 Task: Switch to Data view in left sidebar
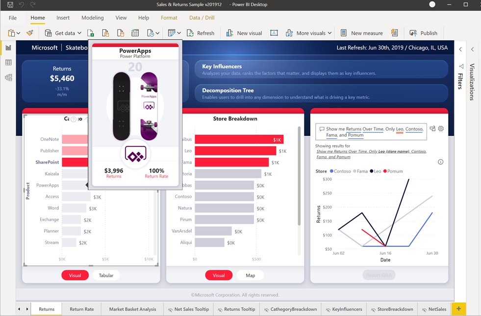point(8,63)
